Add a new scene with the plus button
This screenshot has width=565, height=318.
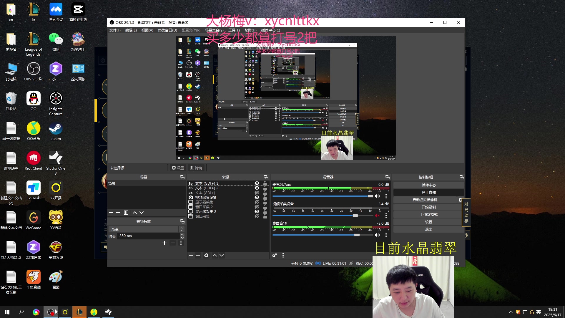pos(111,213)
